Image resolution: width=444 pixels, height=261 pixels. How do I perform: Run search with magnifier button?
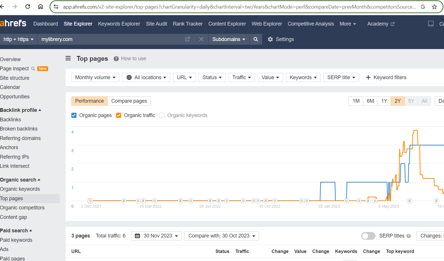(x=256, y=39)
